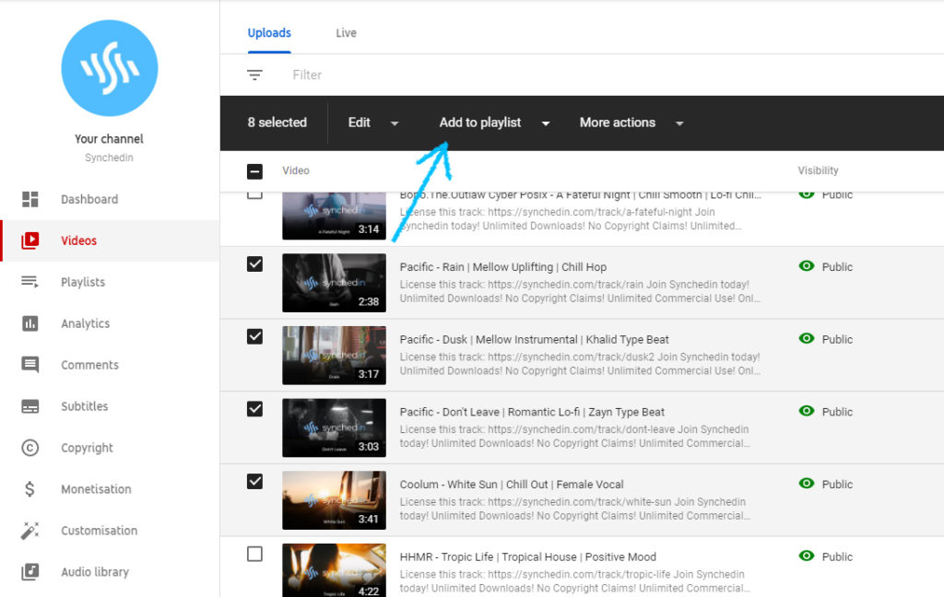Click the Don't Leave 3:03 thumbnail
This screenshot has height=597, width=944.
tap(334, 427)
